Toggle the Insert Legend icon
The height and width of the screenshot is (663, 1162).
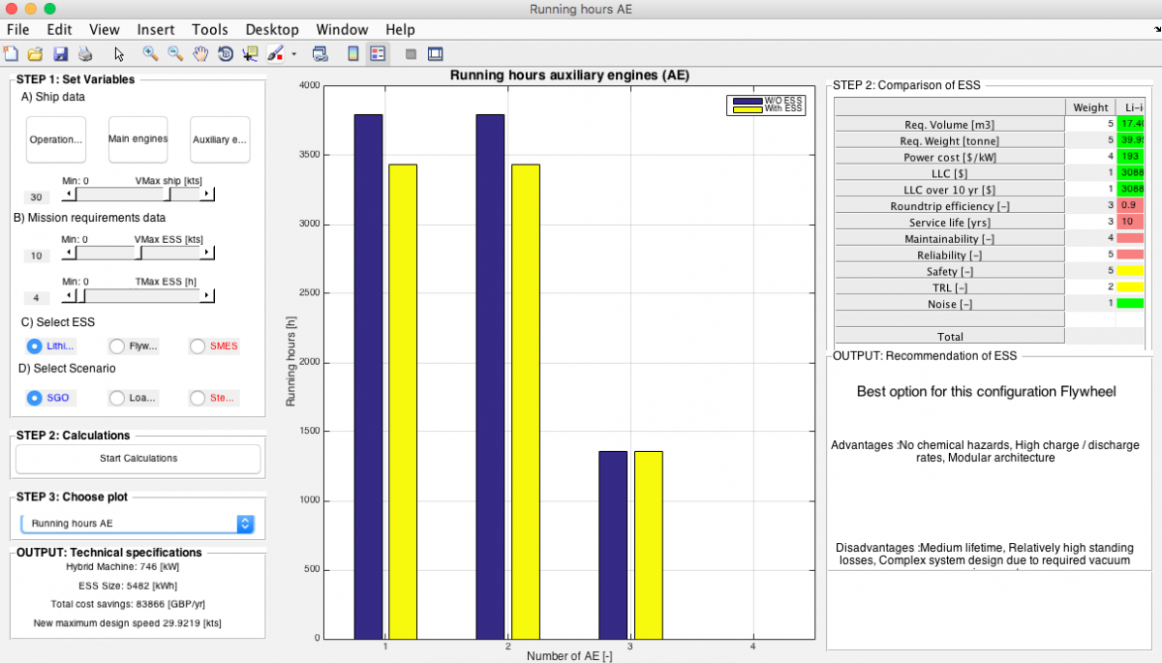click(x=378, y=54)
